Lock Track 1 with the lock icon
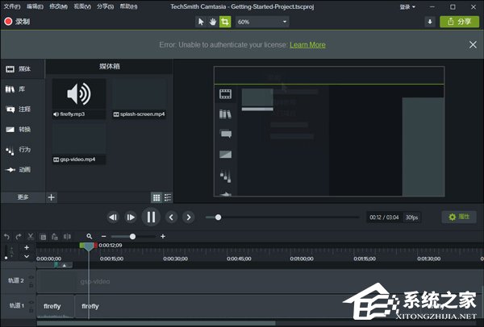484x327 pixels. coord(31,311)
